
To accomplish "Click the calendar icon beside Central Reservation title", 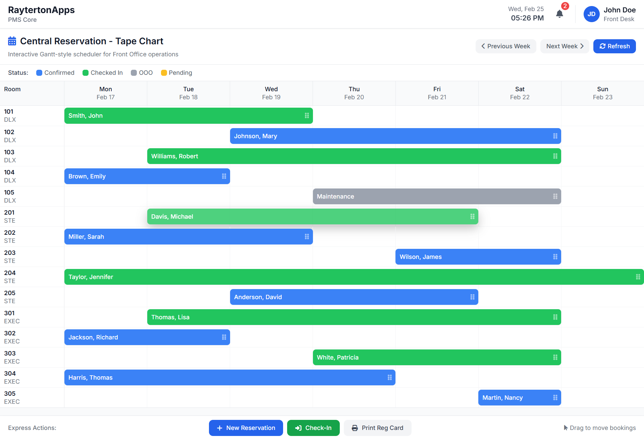I will 12,41.
